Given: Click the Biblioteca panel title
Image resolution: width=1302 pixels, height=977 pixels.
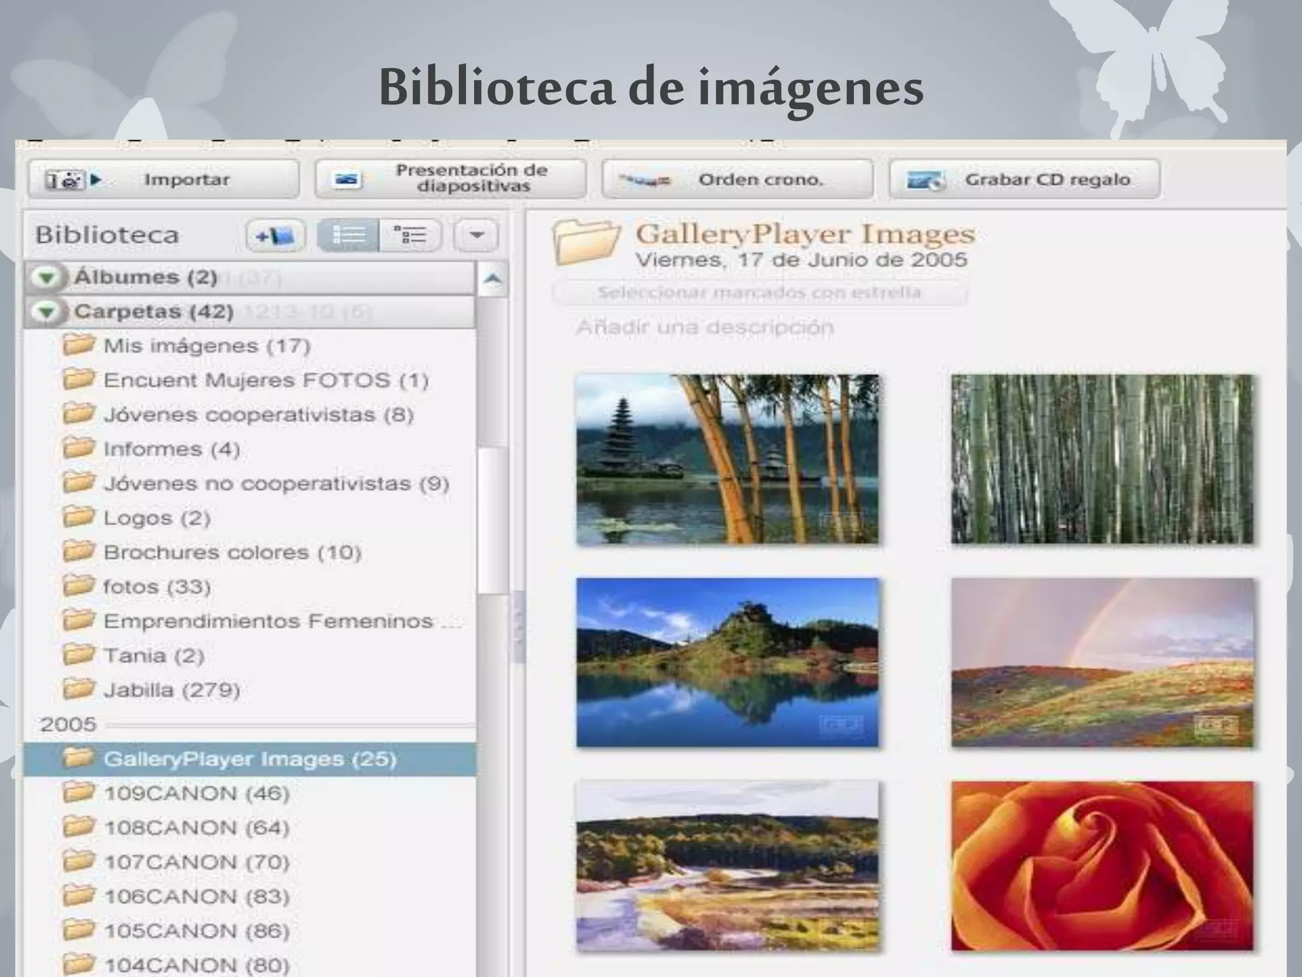Looking at the screenshot, I should (107, 235).
